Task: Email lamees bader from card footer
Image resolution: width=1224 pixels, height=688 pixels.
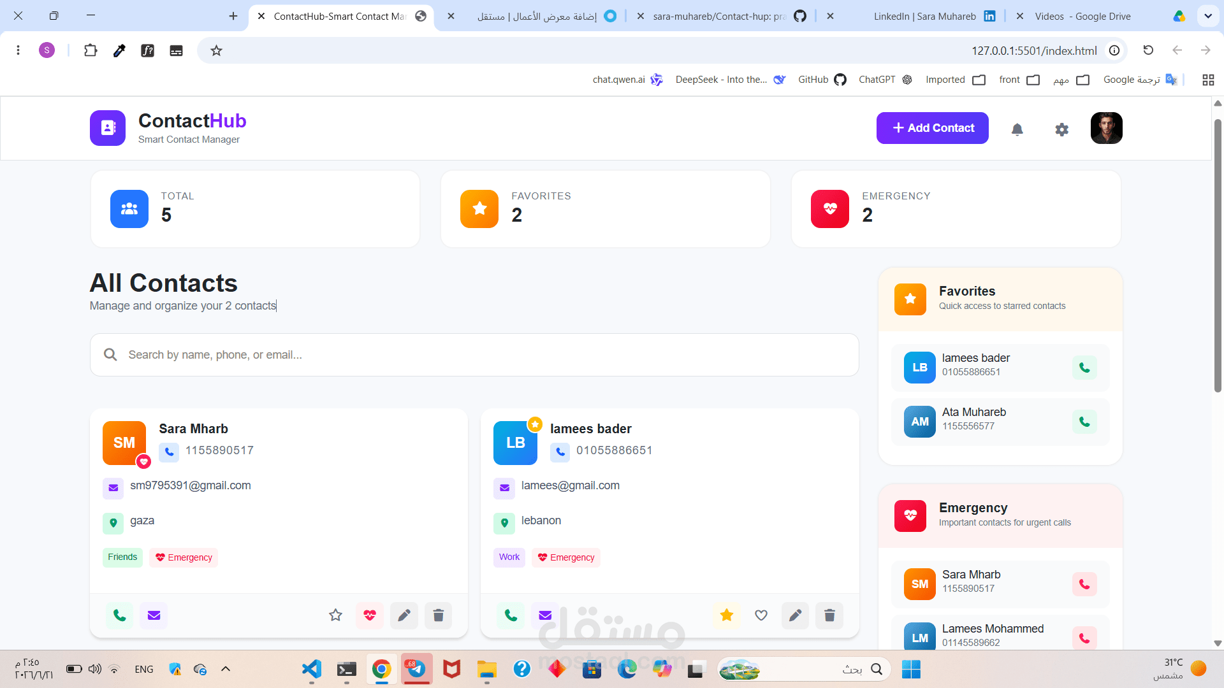Action: point(545,615)
